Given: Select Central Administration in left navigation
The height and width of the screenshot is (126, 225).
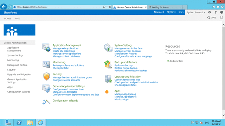Looking at the screenshot, I should tap(15, 43).
